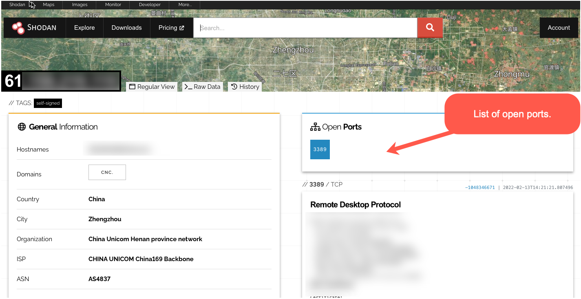Screen dimensions: 581x299
Task: Open Maps in the top bar
Action: click(49, 4)
